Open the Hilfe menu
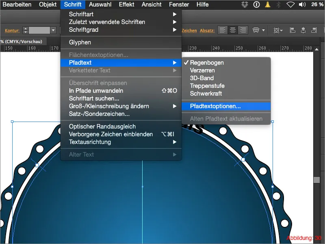This screenshot has width=325, height=244. pos(202,4)
